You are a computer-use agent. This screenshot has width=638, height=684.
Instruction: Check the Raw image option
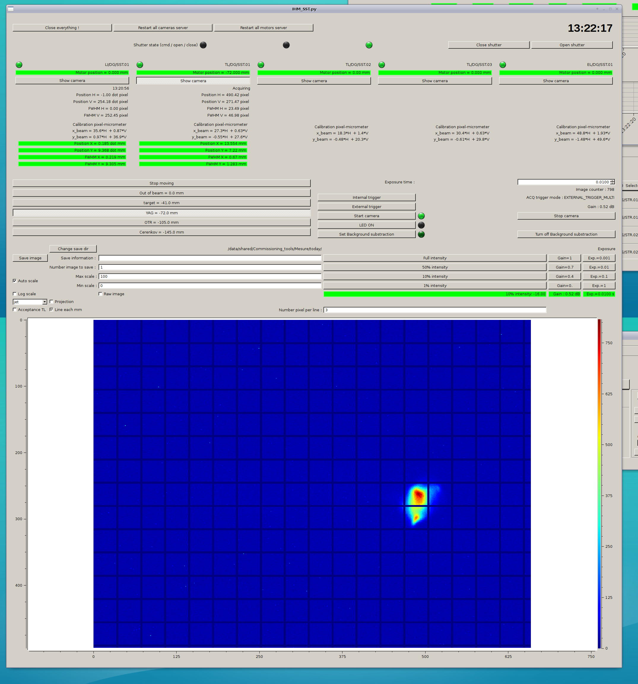click(x=101, y=294)
